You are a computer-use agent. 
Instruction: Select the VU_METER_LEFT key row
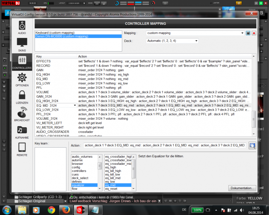click(x=143, y=123)
